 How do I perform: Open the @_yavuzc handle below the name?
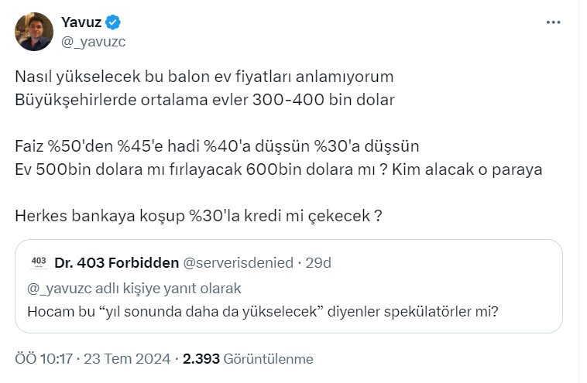(93, 41)
